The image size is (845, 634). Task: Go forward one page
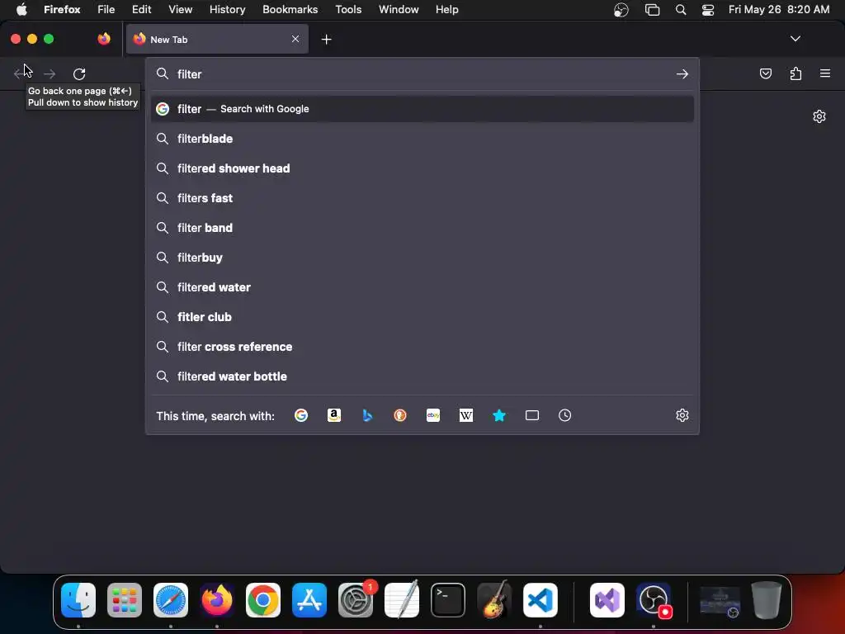(50, 73)
